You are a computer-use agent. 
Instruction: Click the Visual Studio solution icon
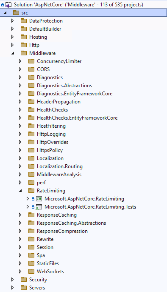coord(8,4)
